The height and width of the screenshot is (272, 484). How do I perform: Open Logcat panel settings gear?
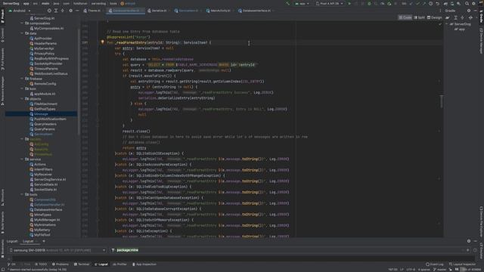click(469, 241)
